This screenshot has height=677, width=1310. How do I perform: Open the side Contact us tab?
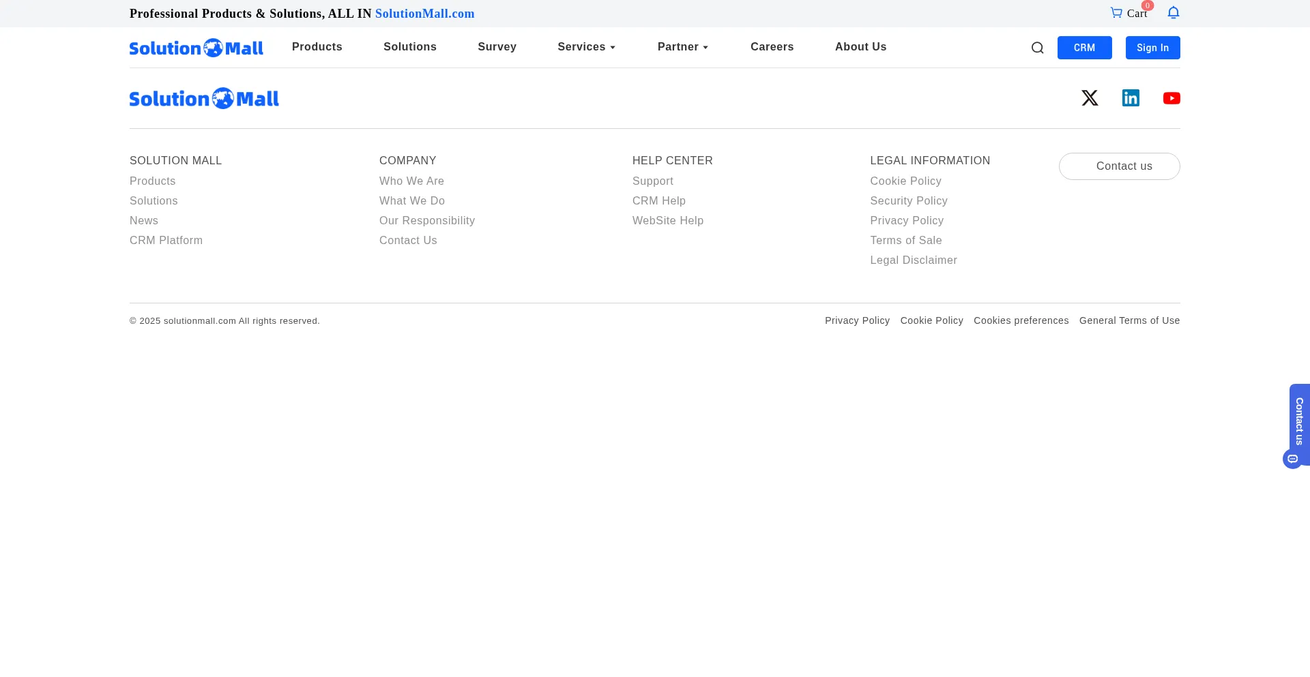(x=1299, y=421)
